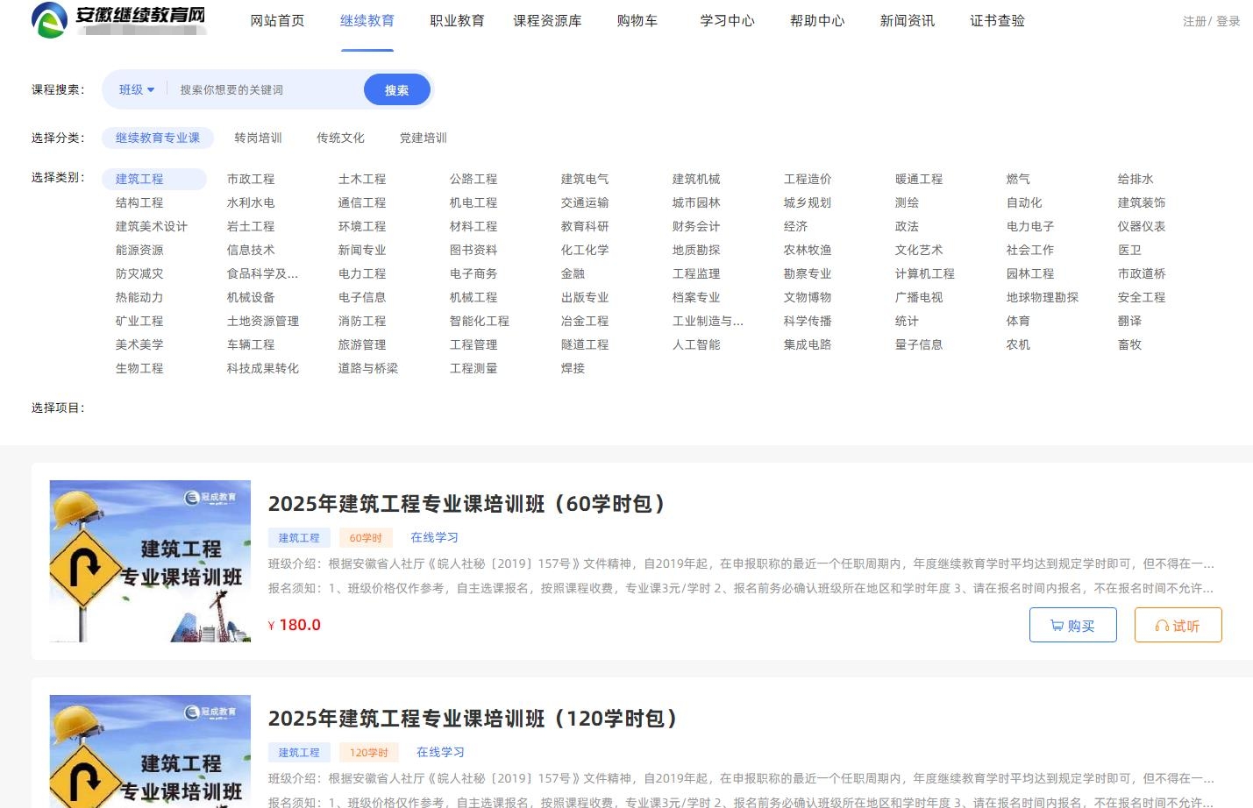Click the 安徽继续教育网 site logo
This screenshot has width=1253, height=808.
click(x=118, y=19)
